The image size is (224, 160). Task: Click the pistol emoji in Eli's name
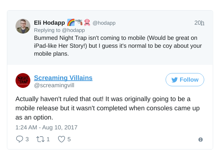pyautogui.click(x=79, y=22)
